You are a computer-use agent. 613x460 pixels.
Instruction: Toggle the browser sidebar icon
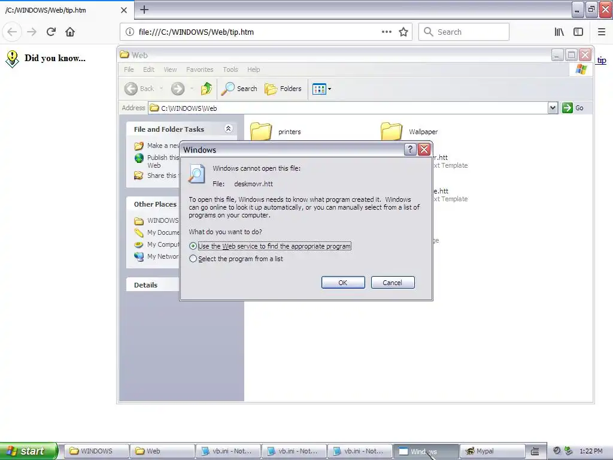click(x=578, y=32)
